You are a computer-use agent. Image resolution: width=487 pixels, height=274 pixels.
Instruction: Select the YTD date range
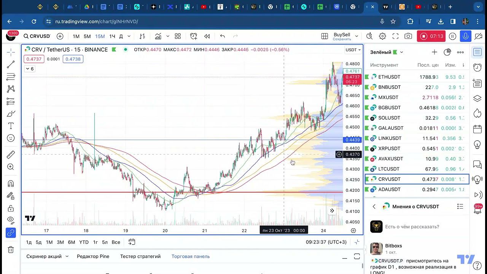point(84,242)
